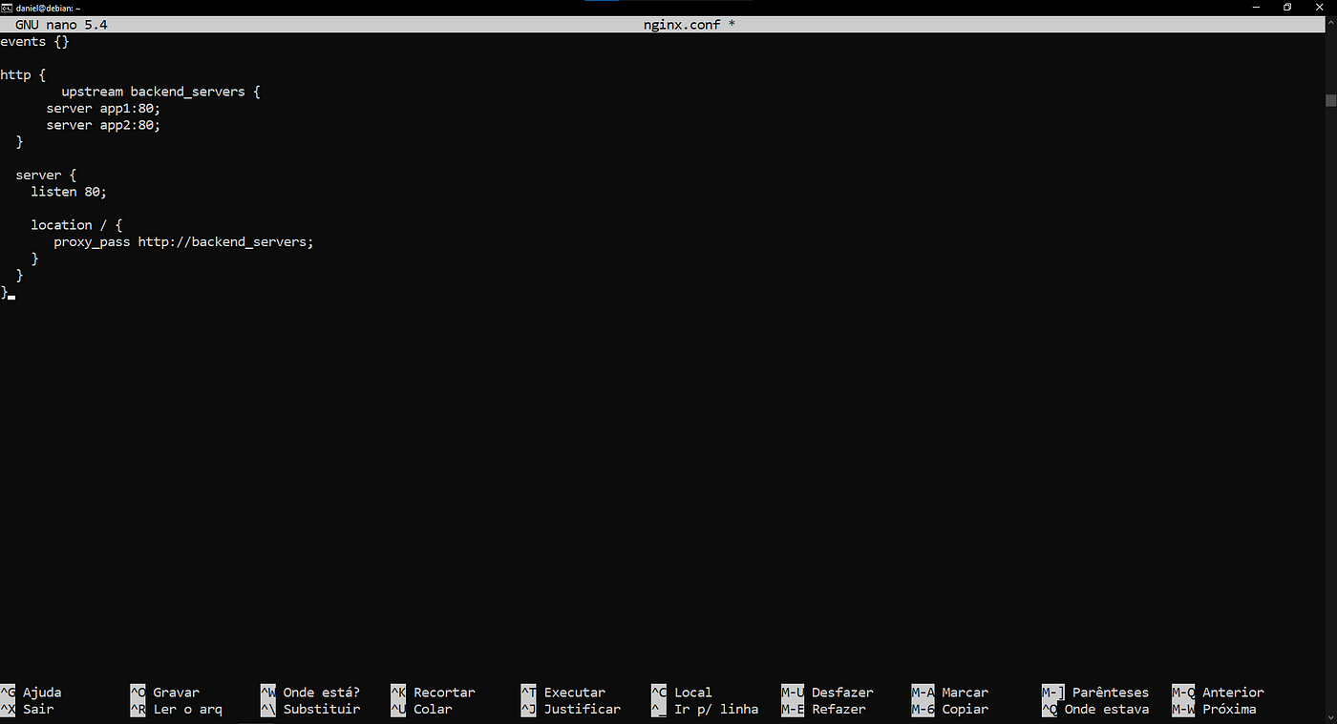Click the 'server {' line
The image size is (1337, 724).
[46, 175]
